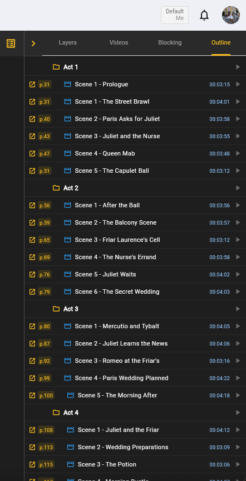The image size is (246, 481).
Task: Click the Default Me selector
Action: point(175,15)
